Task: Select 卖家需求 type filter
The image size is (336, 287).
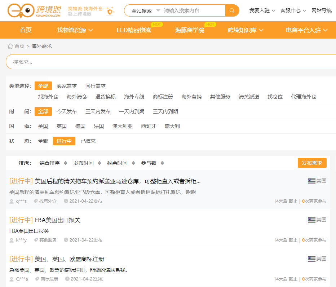Action: click(67, 86)
